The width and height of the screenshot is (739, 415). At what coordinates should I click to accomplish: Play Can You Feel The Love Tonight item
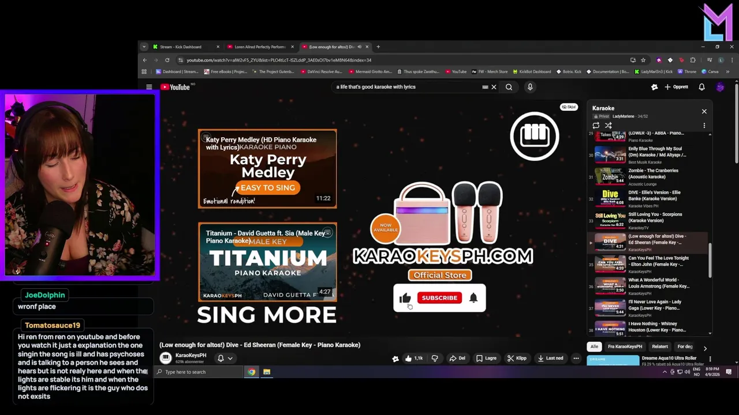tap(648, 265)
